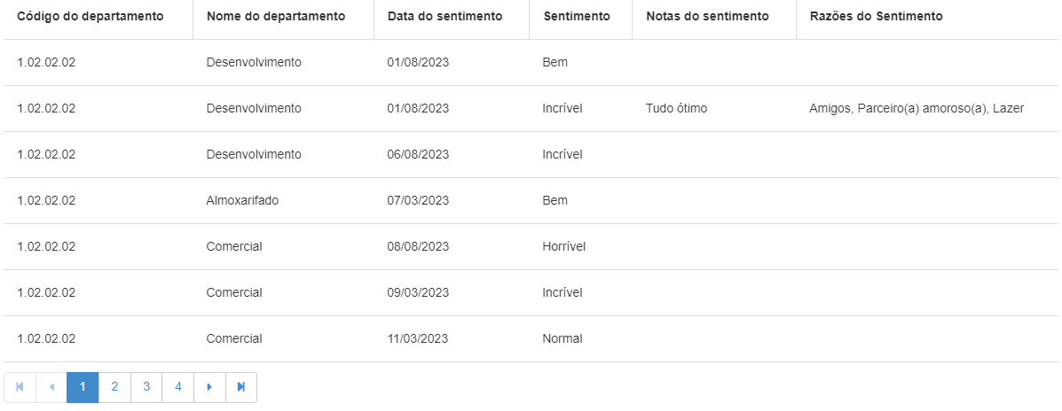The height and width of the screenshot is (411, 1062).
Task: Select the row with note Tudo ótimo
Action: point(676,109)
